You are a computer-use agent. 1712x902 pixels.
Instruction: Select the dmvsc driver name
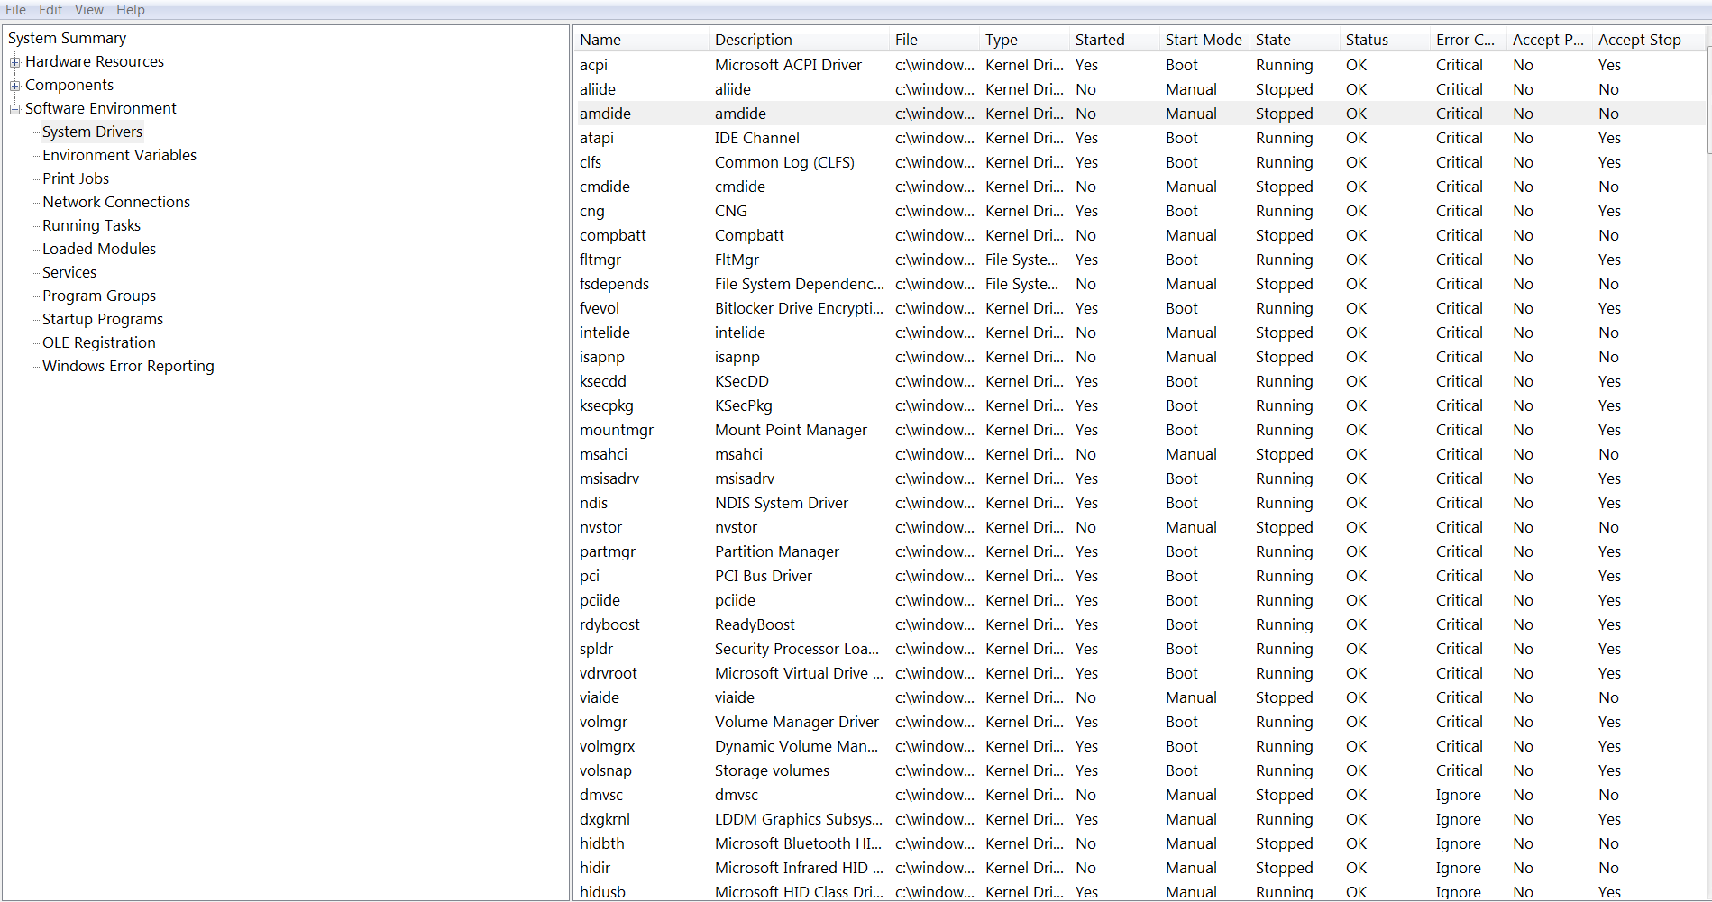tap(601, 795)
